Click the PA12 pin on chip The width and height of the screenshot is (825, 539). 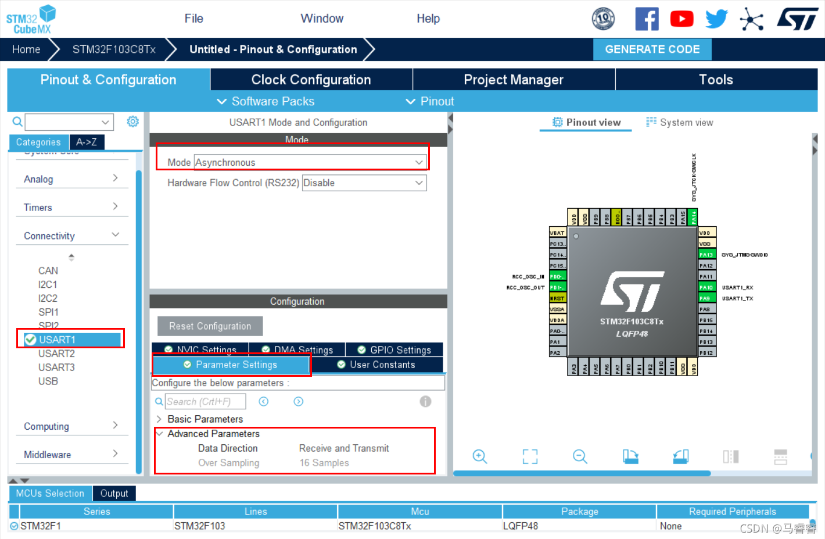pos(706,266)
